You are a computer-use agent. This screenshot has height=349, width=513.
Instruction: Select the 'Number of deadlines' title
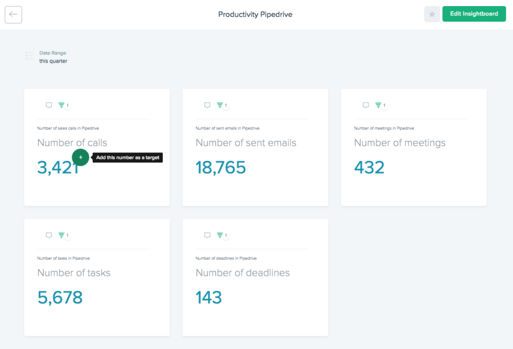click(243, 273)
